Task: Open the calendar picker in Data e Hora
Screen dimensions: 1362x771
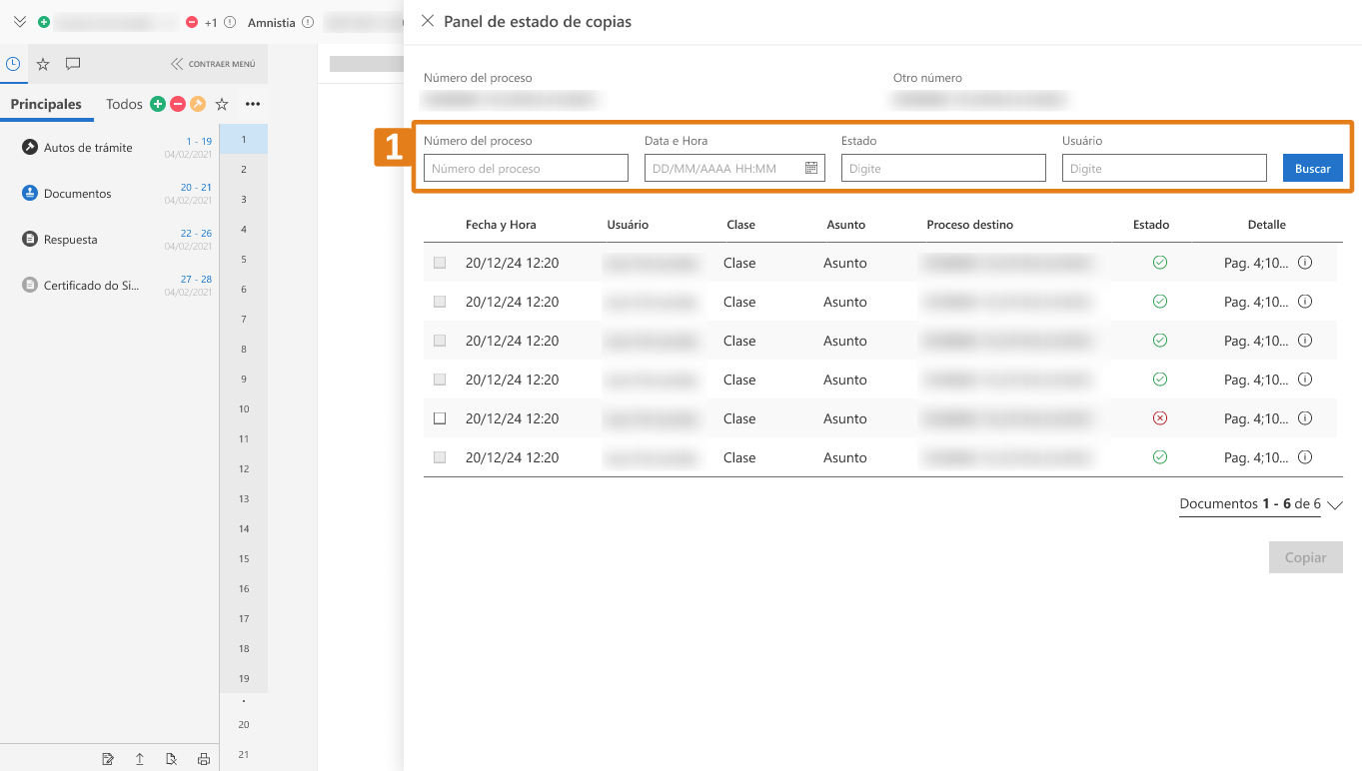Action: 811,168
